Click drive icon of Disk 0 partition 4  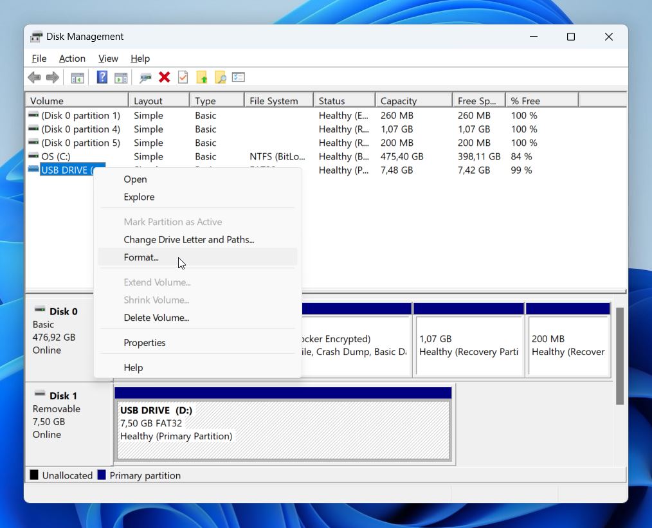(x=33, y=129)
